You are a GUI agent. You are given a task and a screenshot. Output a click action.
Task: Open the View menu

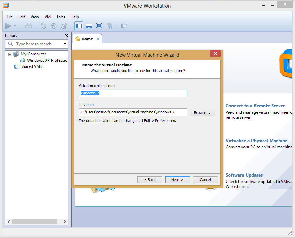[35, 17]
